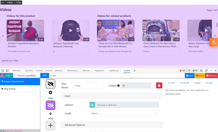The image size is (218, 132).
Task: Click the yellow Reset button
Action: click(x=200, y=75)
